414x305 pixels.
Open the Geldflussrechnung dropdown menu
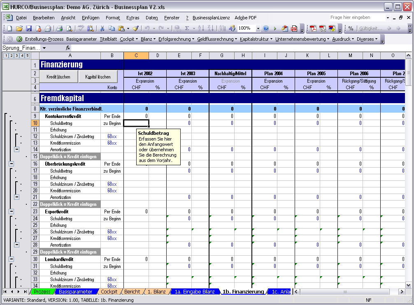[217, 39]
